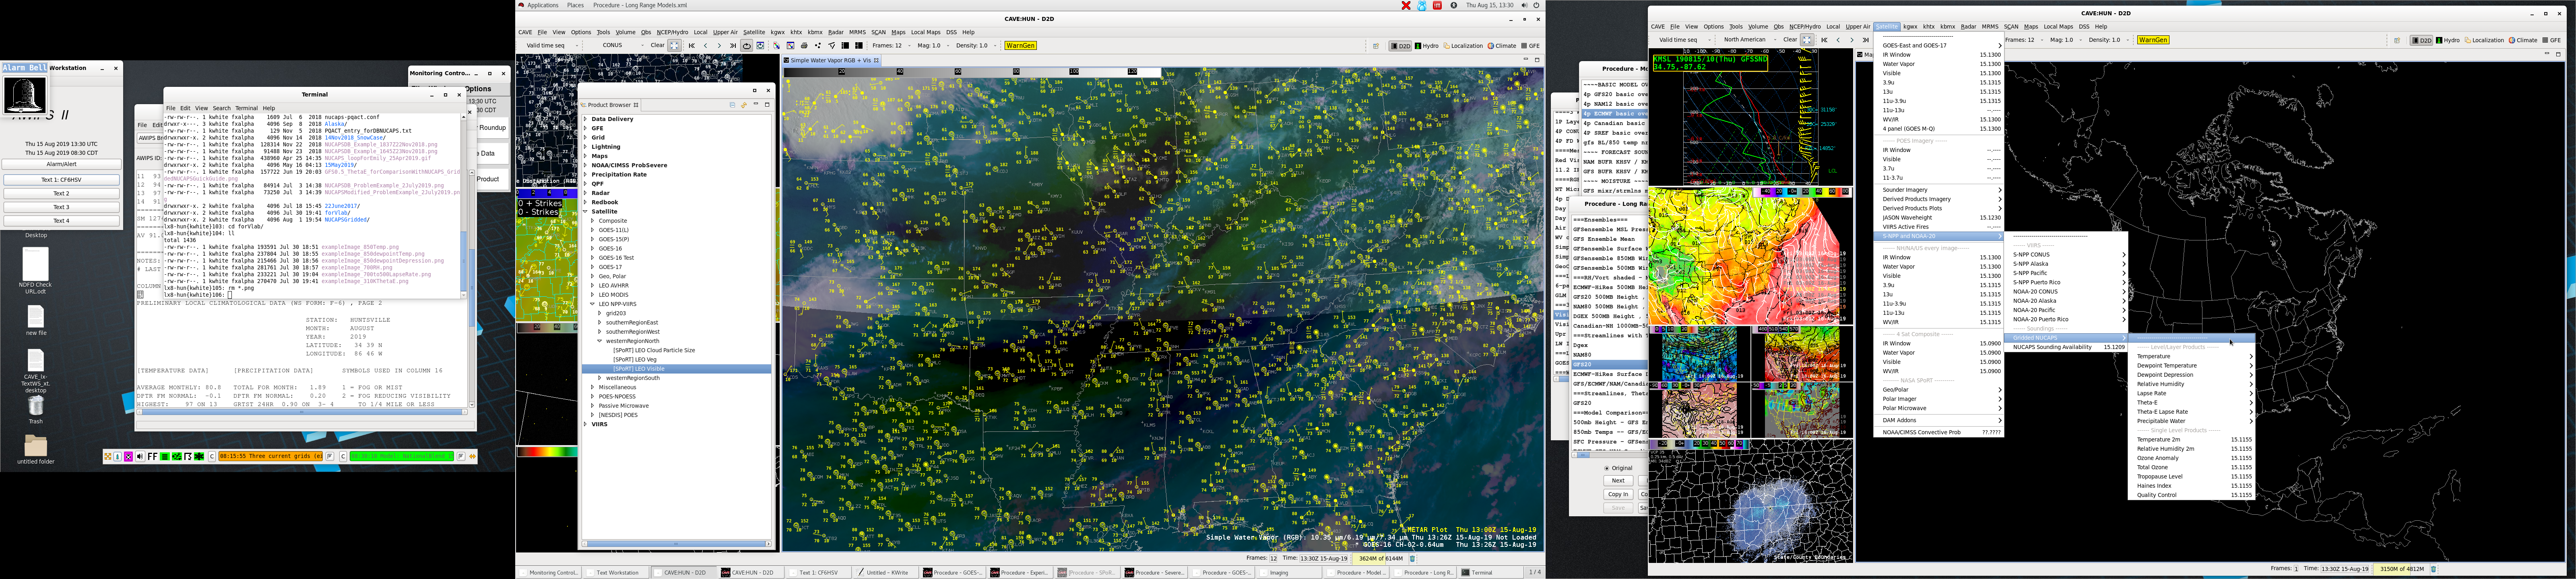The width and height of the screenshot is (2576, 579).
Task: Open Valid time seq dropdown in middle CAVE
Action: (x=552, y=45)
